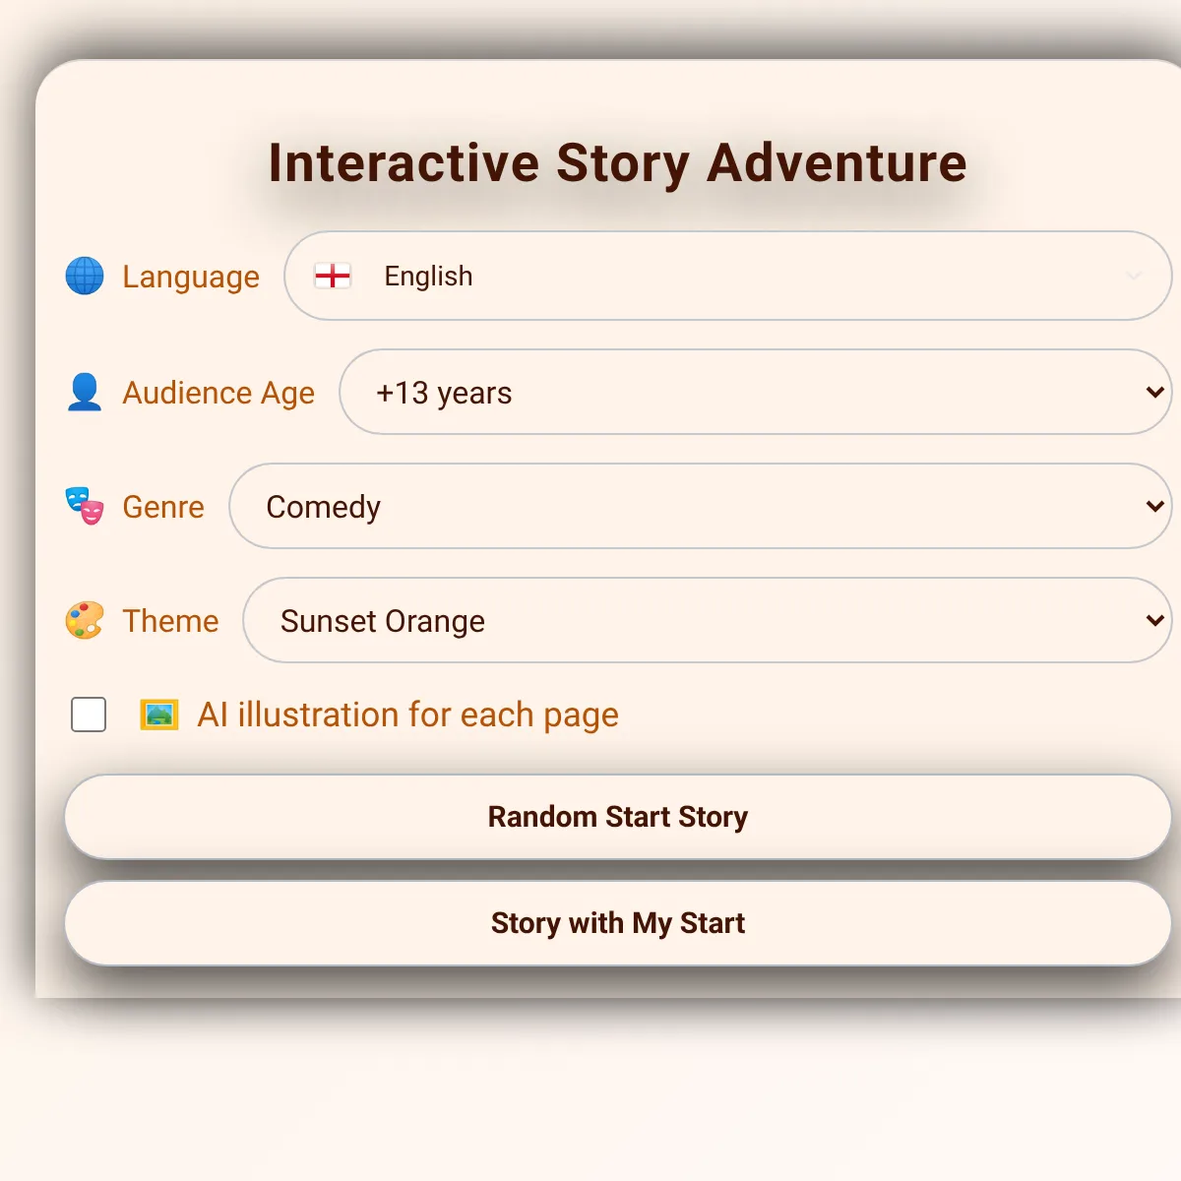Viewport: 1181px width, 1181px height.
Task: Click the Language label text
Action: [191, 277]
